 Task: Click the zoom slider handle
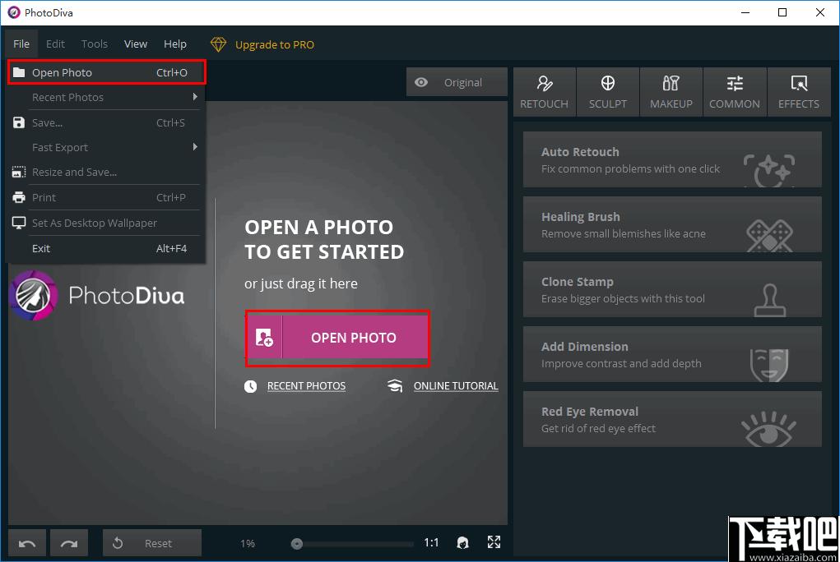[297, 544]
